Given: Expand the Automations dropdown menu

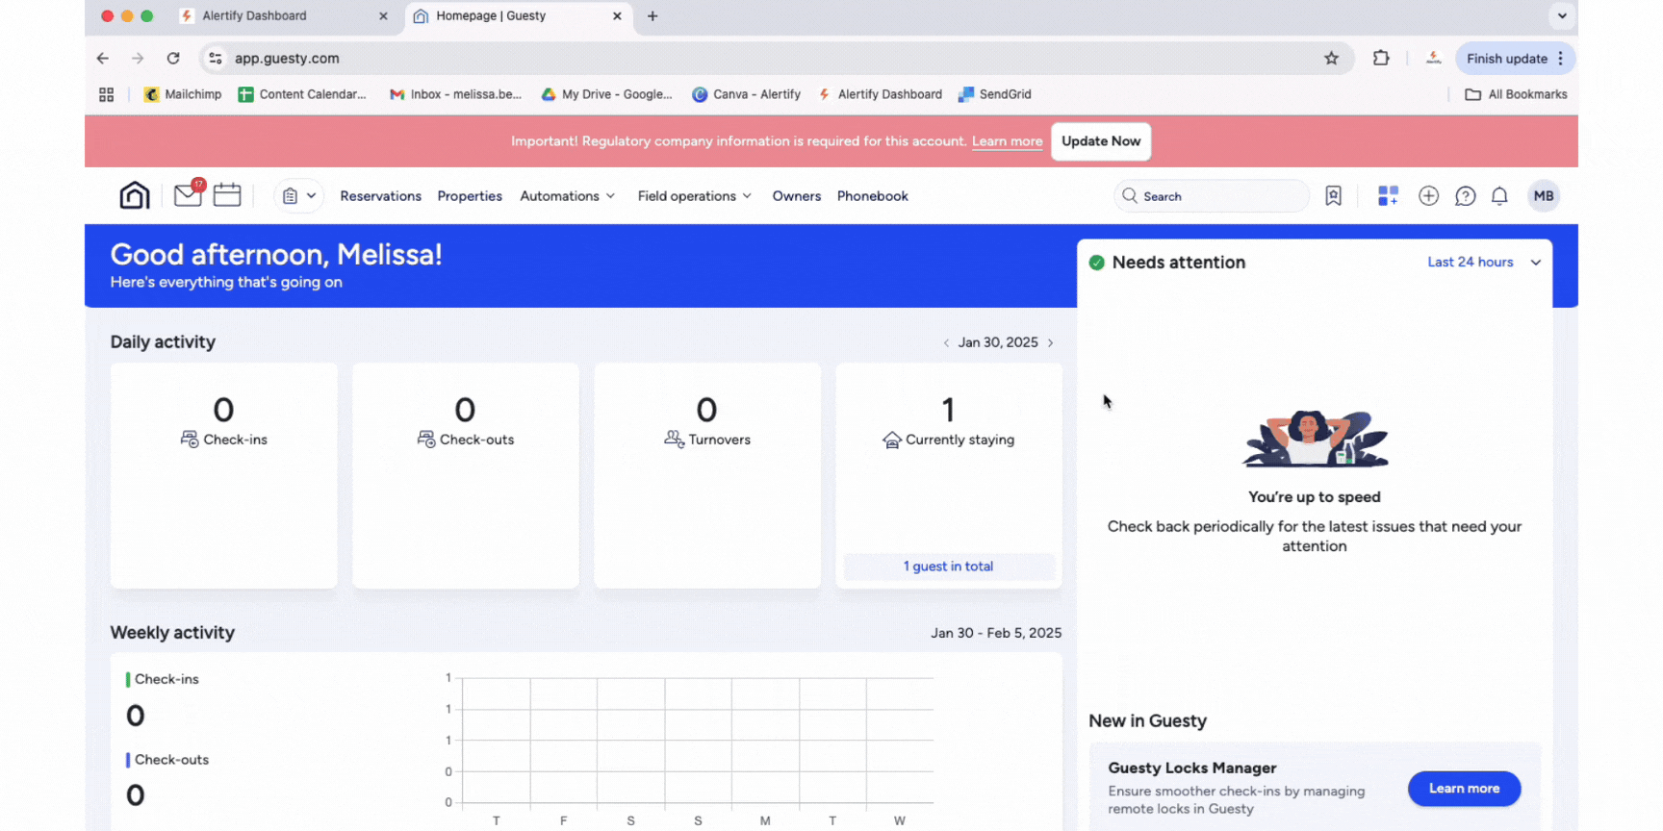Looking at the screenshot, I should pyautogui.click(x=567, y=196).
